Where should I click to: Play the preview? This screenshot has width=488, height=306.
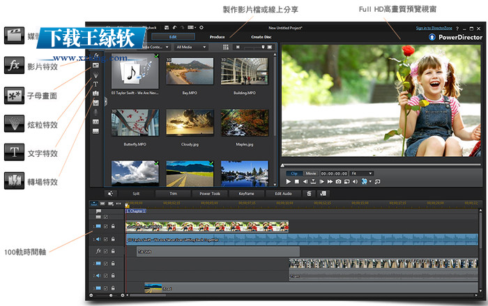click(x=289, y=181)
